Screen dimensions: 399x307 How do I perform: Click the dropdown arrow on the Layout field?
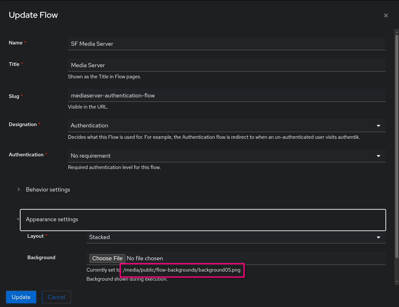378,237
